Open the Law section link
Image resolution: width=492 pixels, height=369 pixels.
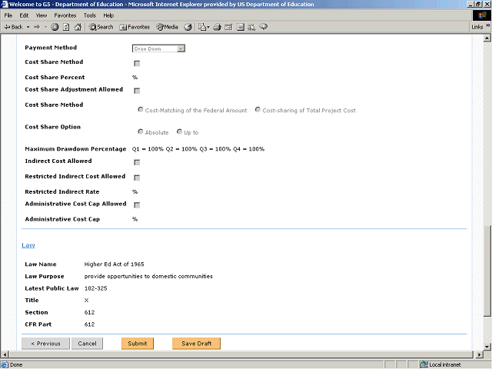(x=28, y=245)
